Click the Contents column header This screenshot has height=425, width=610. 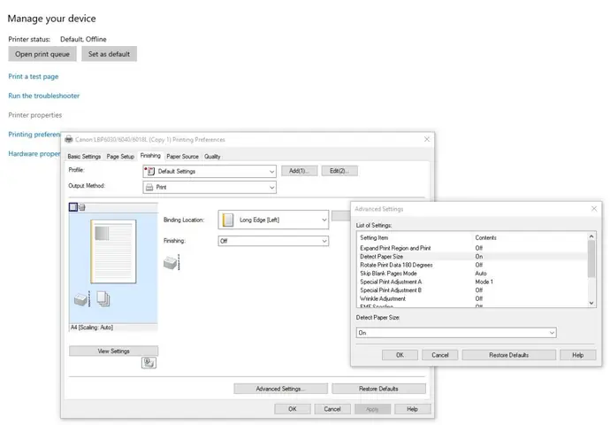[x=485, y=237]
